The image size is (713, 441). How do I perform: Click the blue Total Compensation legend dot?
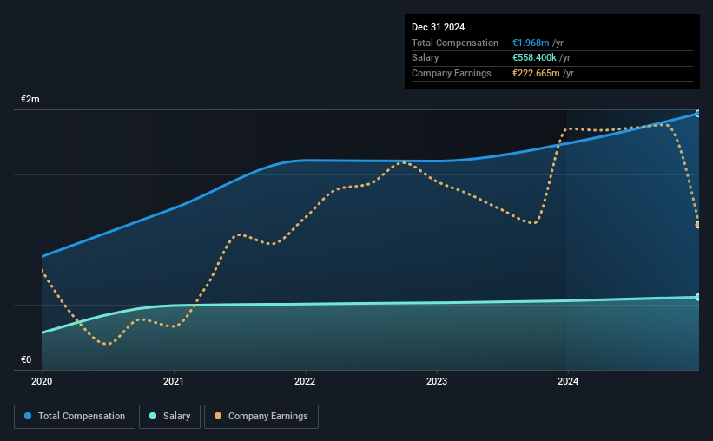[28, 416]
